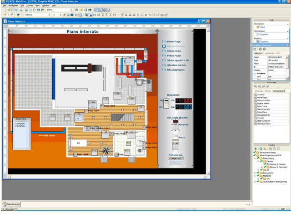Click the Print toolbar icon
291x218 pixels.
click(x=21, y=10)
